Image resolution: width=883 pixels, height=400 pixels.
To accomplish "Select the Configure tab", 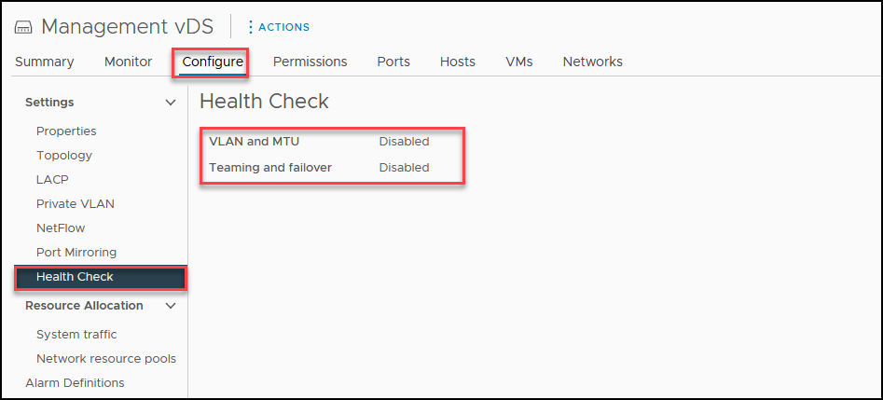I will pos(213,62).
